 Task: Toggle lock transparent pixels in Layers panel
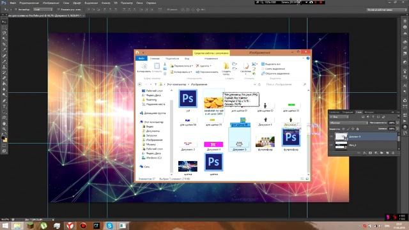coord(343,129)
